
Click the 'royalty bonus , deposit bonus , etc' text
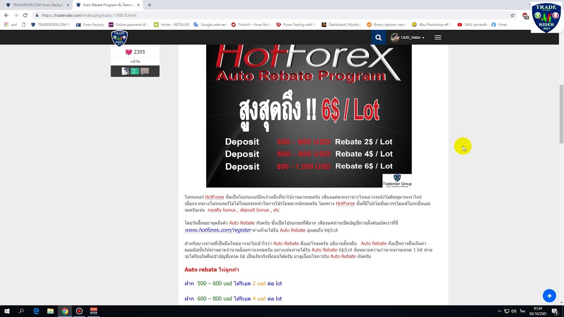[244, 210]
